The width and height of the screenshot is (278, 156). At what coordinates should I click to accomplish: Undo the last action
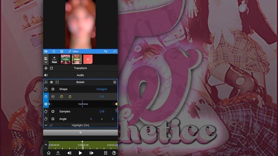click(x=106, y=51)
